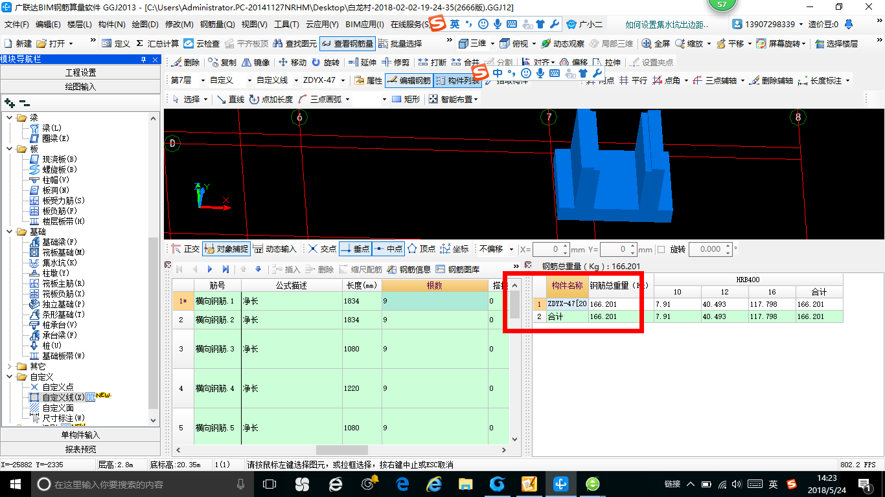Collapse the 梁 tree folder
Screen dimensions: 885x497
click(x=10, y=118)
